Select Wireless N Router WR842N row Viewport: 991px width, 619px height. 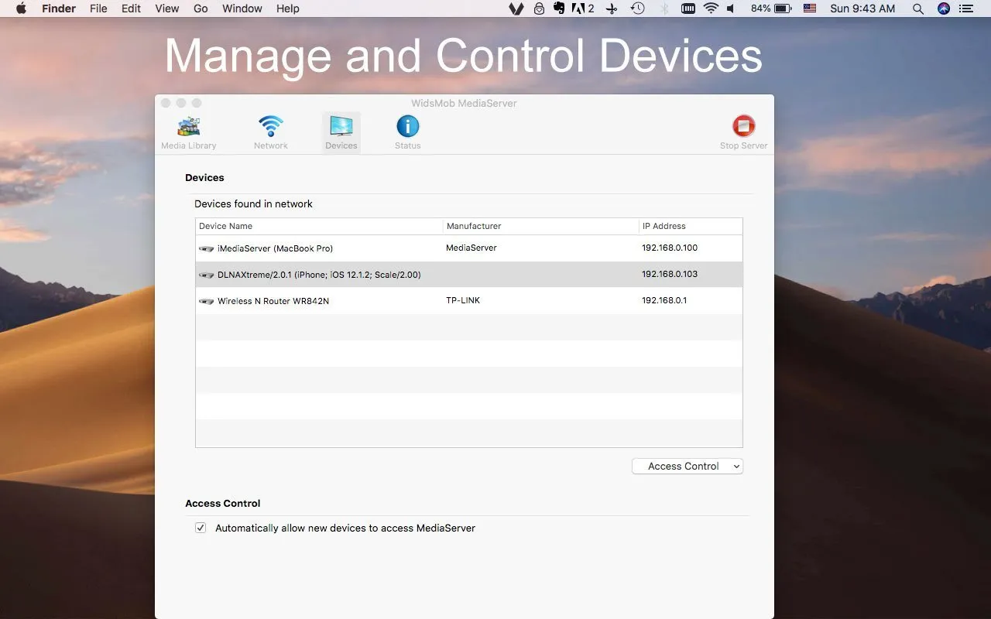click(273, 301)
